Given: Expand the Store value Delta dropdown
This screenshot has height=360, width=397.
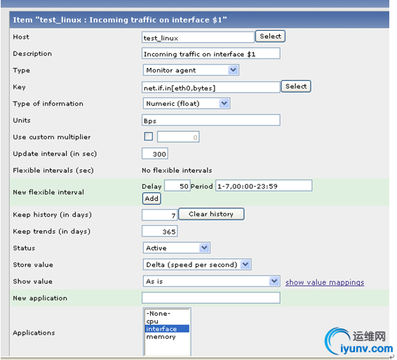Looking at the screenshot, I should tap(197, 265).
